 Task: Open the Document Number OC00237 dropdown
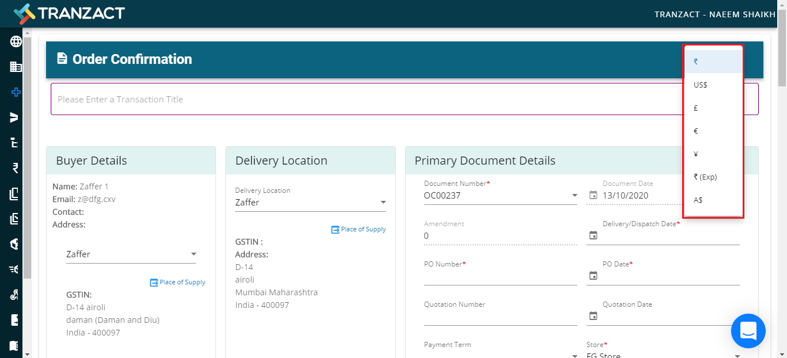click(x=501, y=195)
